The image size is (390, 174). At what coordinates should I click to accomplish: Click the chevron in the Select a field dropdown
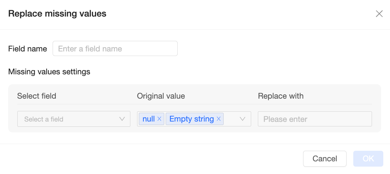[x=122, y=119]
